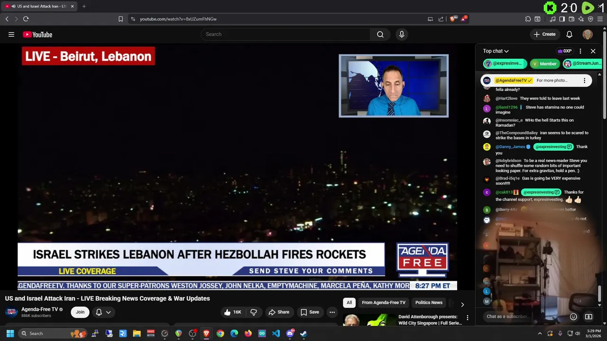The width and height of the screenshot is (607, 341).
Task: Click the YouTube search magnifier button
Action: pyautogui.click(x=380, y=34)
